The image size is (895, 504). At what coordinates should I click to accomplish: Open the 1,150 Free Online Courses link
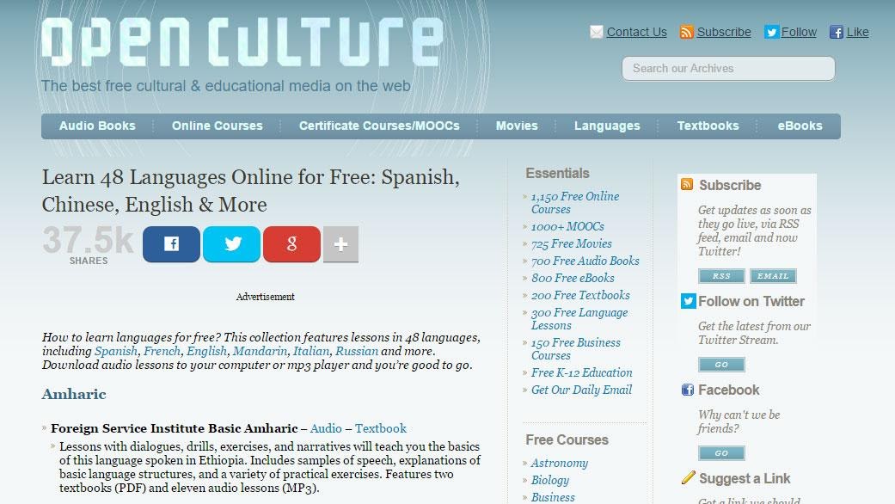(575, 203)
